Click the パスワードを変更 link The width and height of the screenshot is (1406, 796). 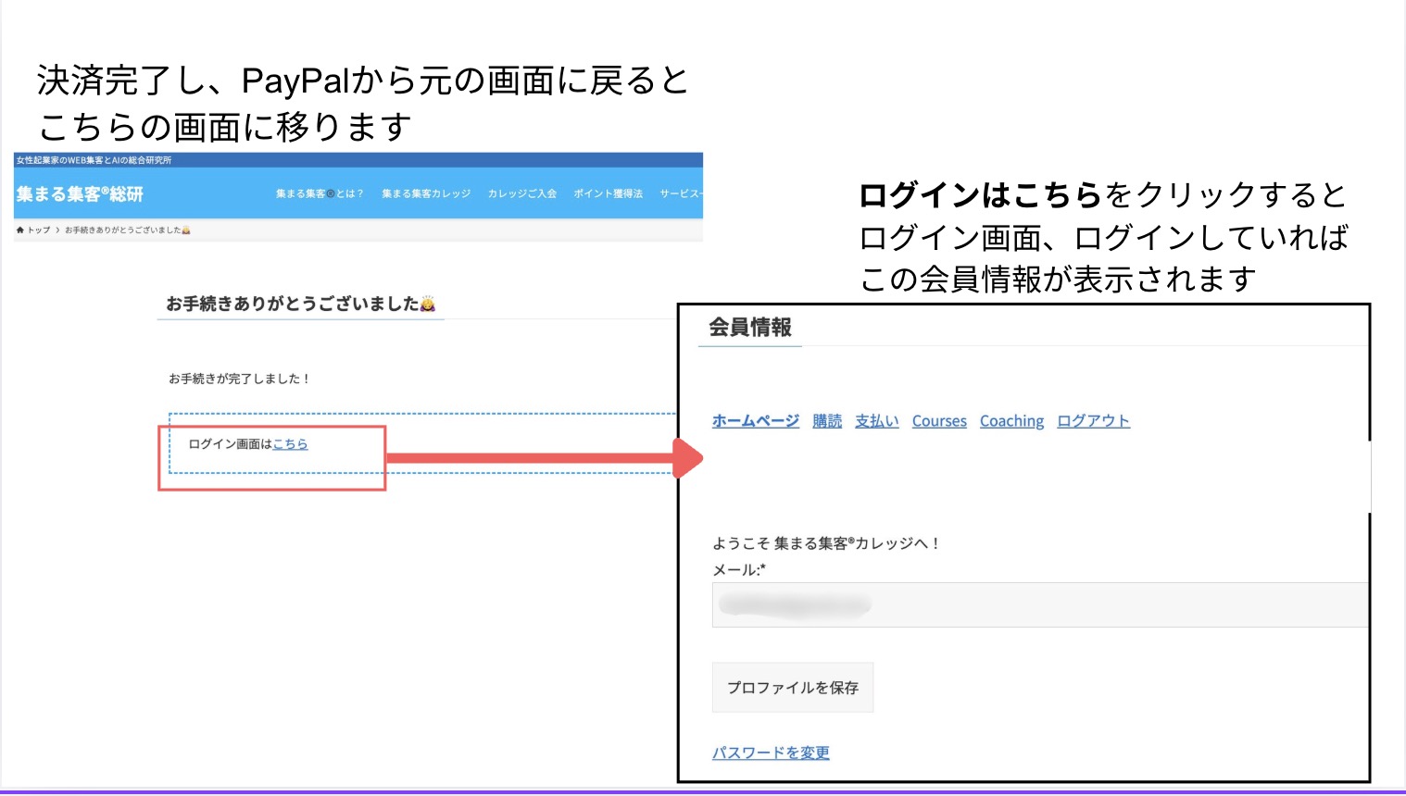point(771,752)
